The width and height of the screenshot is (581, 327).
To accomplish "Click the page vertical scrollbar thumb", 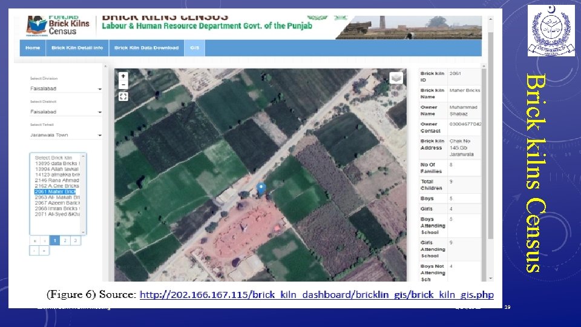I will click(491, 135).
